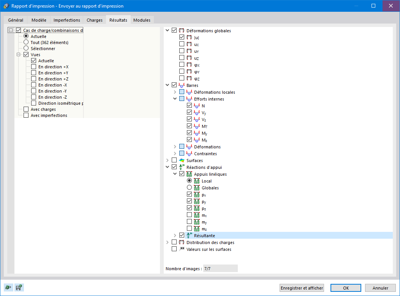
Task: Expand the Surfaces node
Action: point(168,160)
